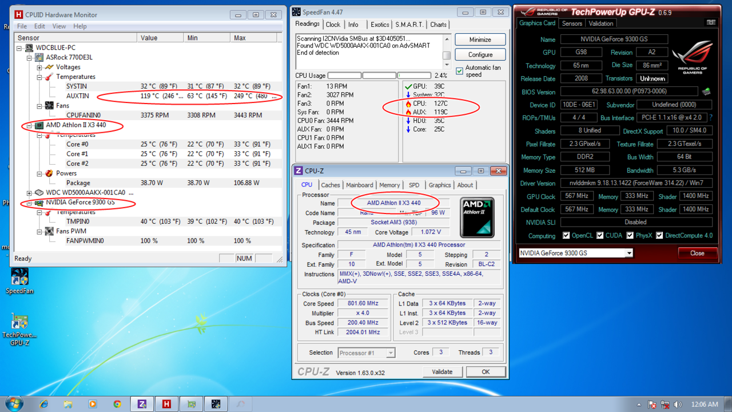This screenshot has height=412, width=732.
Task: Expand the Voltages node in HWMonitor
Action: point(39,67)
